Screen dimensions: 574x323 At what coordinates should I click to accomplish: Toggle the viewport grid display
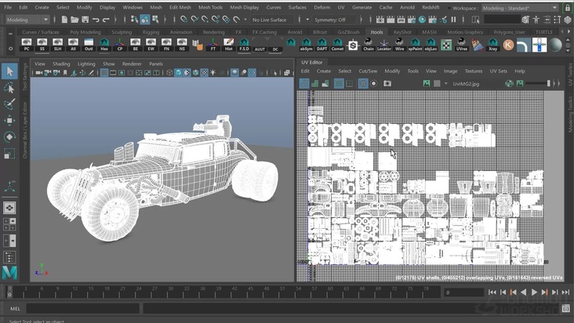click(104, 73)
